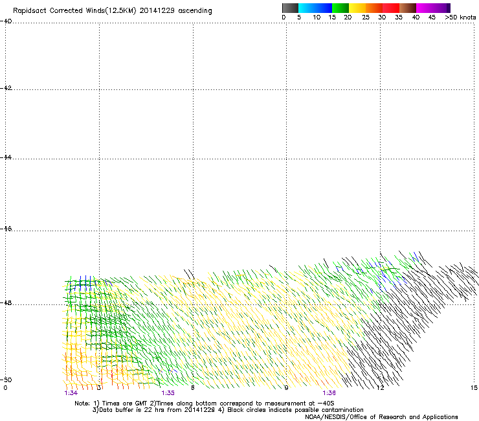The height and width of the screenshot is (421, 479).
Task: Select the cyan-blue 5-15 knots color band
Action: click(x=315, y=8)
